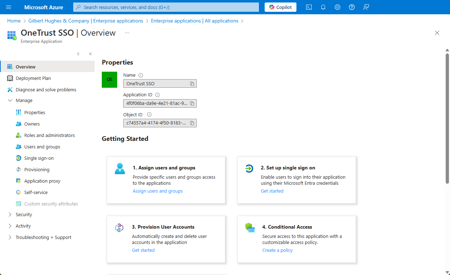This screenshot has height=275, width=450.
Task: Open Single sign-on in sidebar
Action: tap(39, 158)
